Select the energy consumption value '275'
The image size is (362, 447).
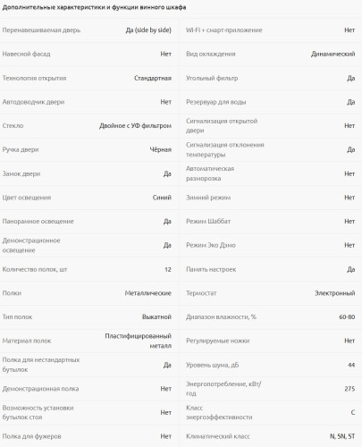point(349,389)
